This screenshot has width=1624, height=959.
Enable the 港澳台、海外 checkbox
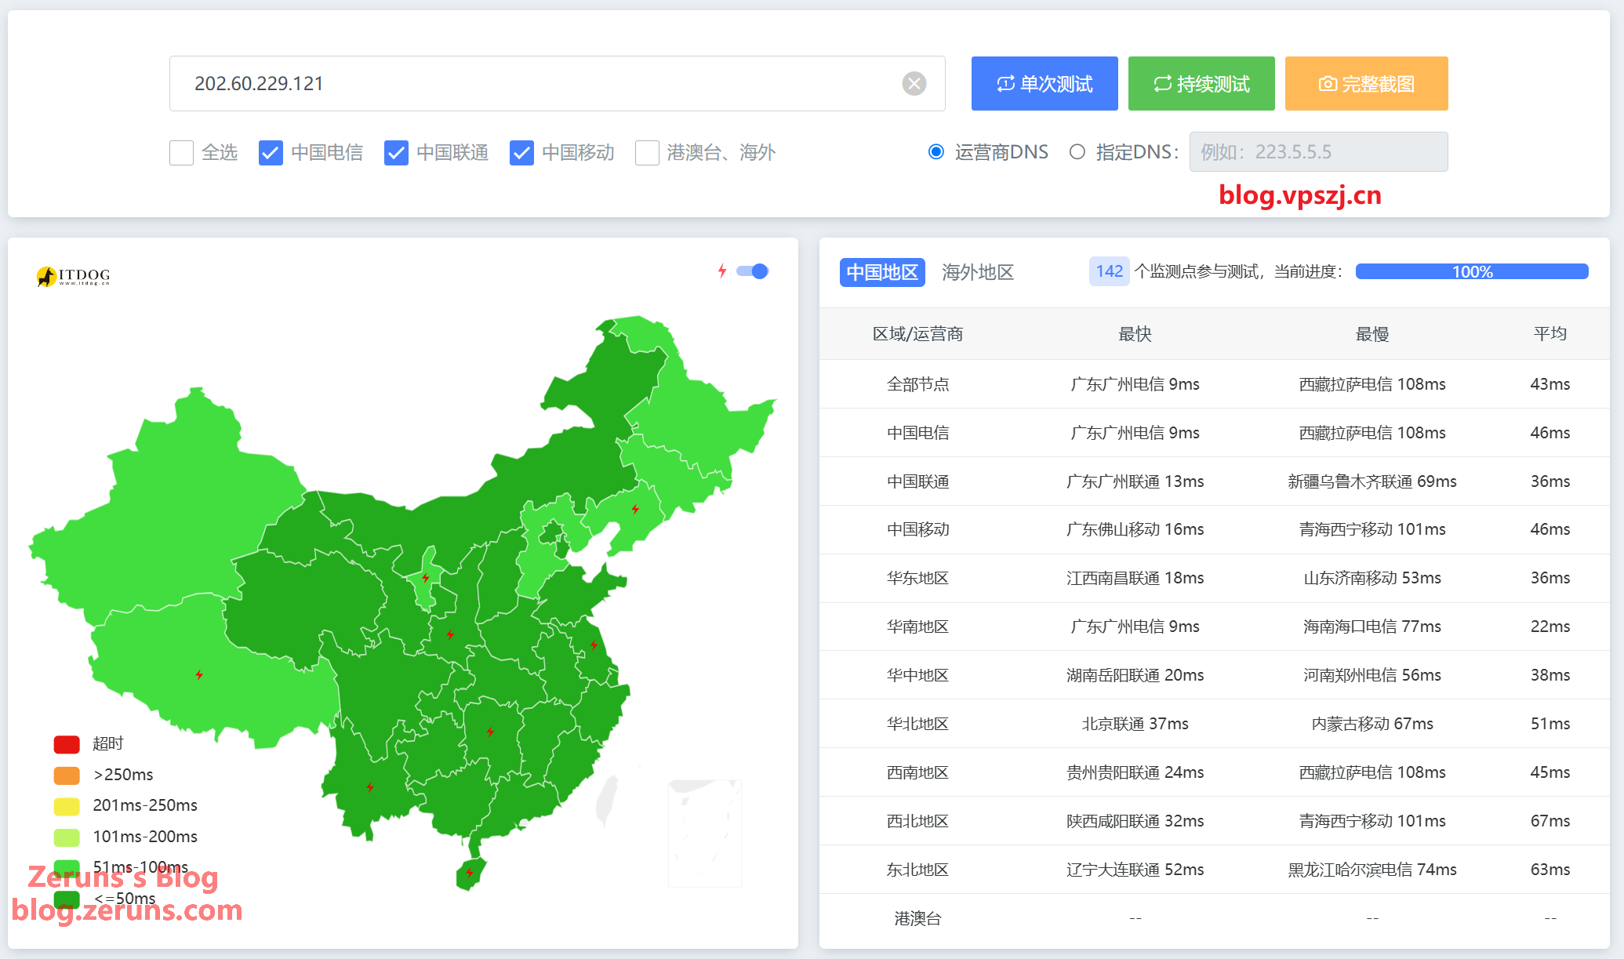point(647,152)
